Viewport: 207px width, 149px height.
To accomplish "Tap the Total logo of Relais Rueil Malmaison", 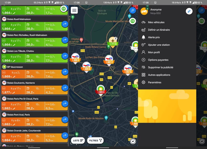I will pyautogui.click(x=4, y=19).
